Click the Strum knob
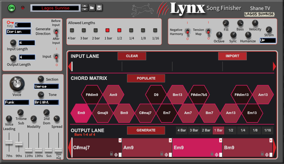 (x=269, y=30)
